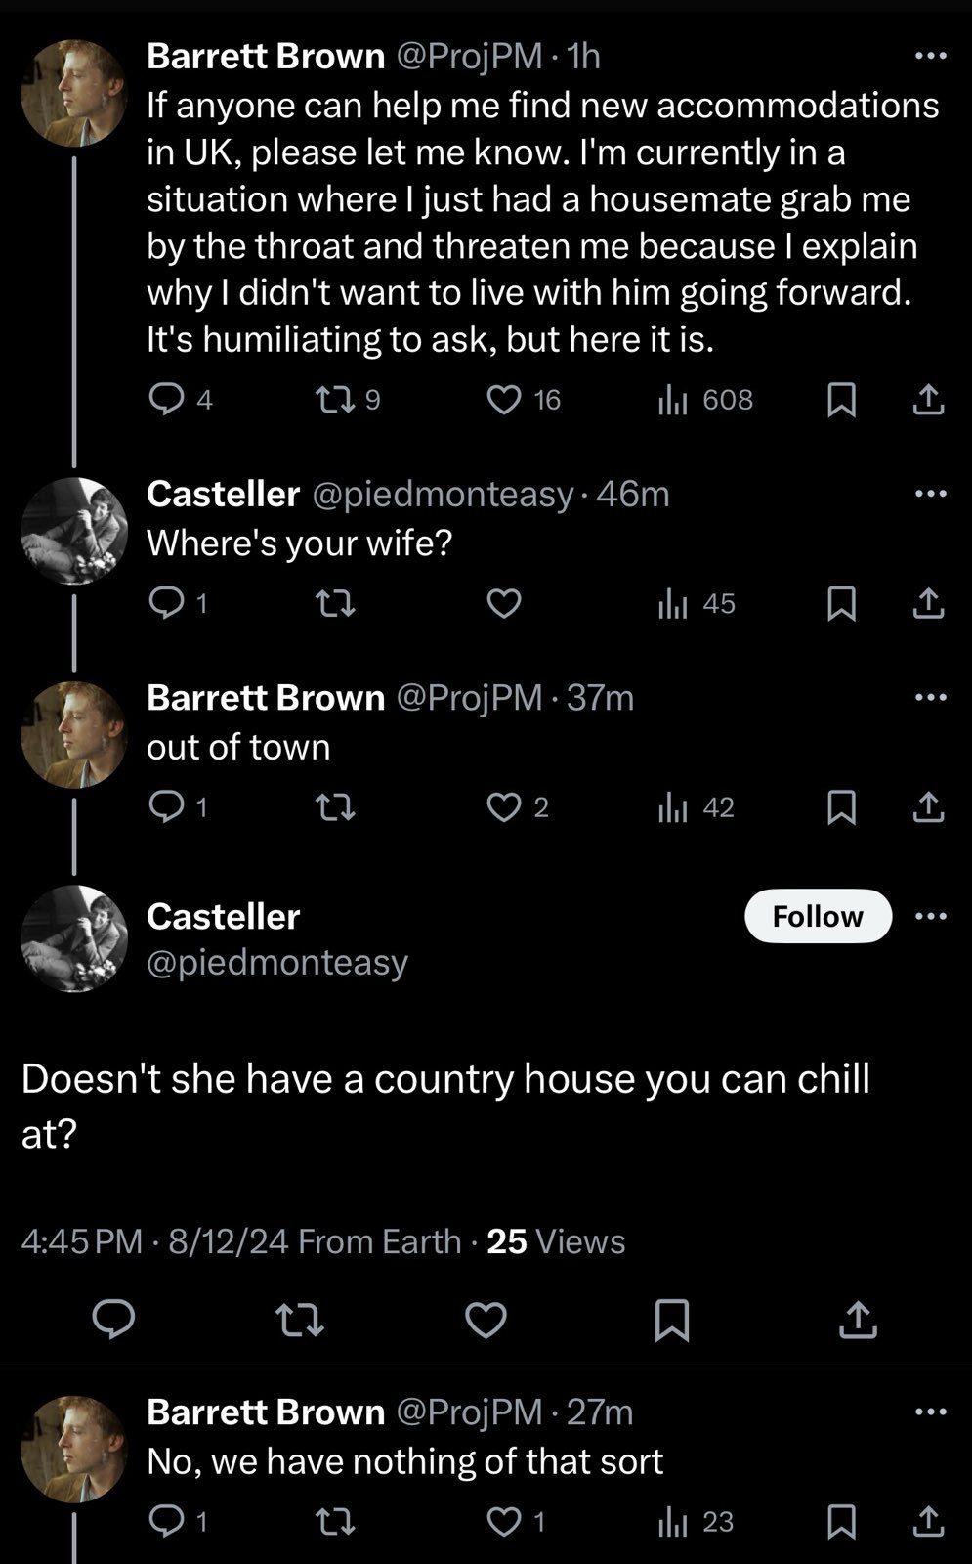Share the country house tweet
This screenshot has height=1564, width=972.
point(858,1320)
